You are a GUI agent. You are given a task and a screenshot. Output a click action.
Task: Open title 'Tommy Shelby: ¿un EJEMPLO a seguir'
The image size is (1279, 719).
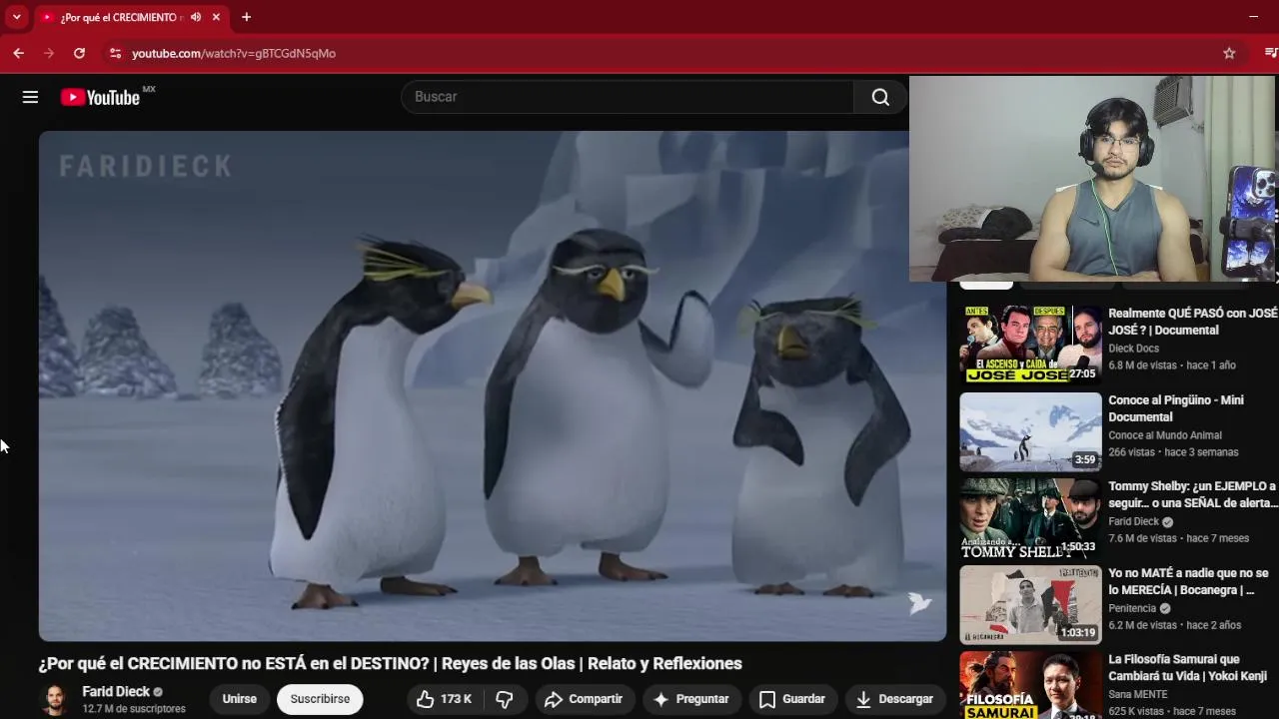pyautogui.click(x=1193, y=494)
